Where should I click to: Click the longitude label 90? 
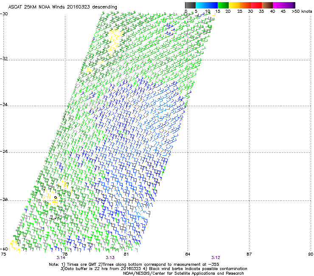click(x=311, y=254)
